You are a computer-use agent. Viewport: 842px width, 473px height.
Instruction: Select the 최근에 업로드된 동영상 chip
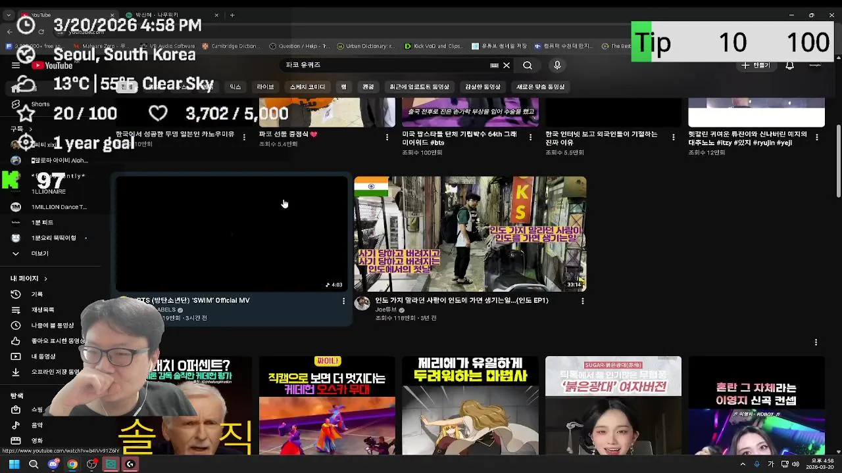tap(419, 87)
